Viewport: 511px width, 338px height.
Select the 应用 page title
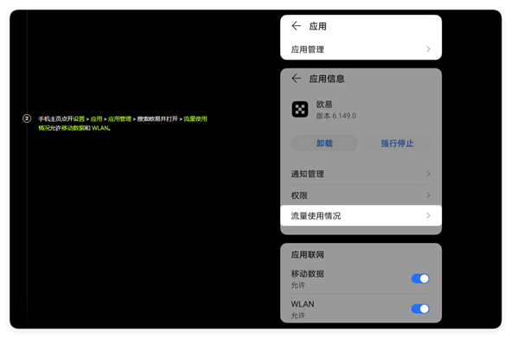click(x=317, y=26)
